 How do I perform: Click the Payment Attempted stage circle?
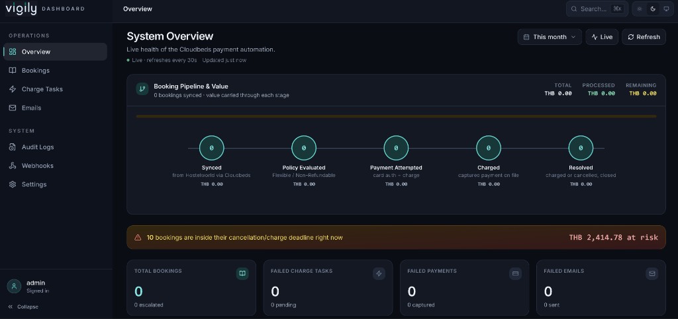(x=396, y=148)
